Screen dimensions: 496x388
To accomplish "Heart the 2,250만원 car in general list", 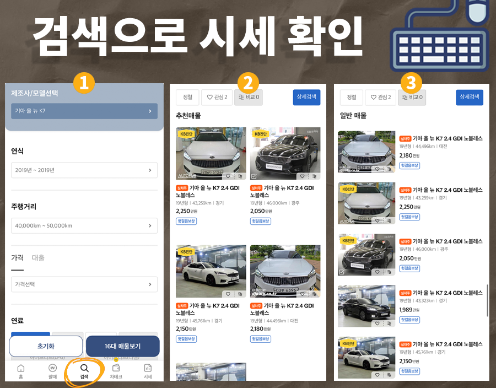I will 378,220.
